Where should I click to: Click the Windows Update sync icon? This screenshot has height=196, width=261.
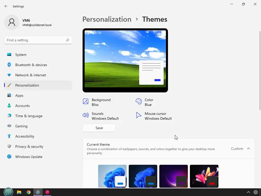click(x=9, y=156)
